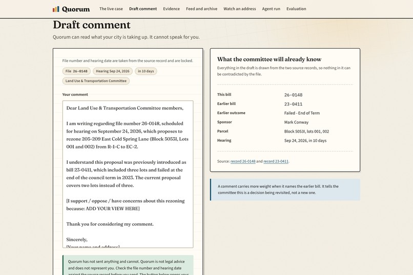Image resolution: width=413 pixels, height=275 pixels.
Task: Click the Dear Land Use & Transportation Committee members line
Action: [125, 108]
